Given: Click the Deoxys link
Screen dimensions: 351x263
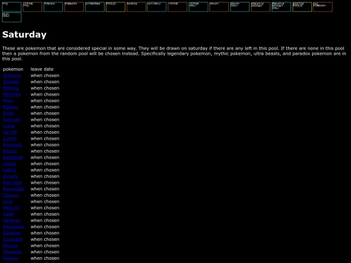Looking at the screenshot, I should click(x=11, y=195).
